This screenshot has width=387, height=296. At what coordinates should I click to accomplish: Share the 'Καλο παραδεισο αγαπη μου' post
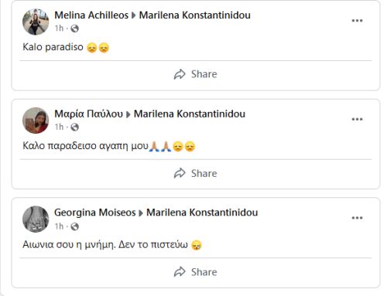tap(196, 173)
